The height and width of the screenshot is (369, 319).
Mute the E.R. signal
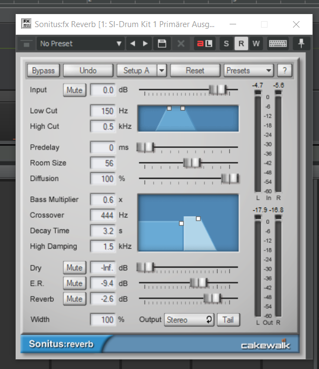point(75,283)
